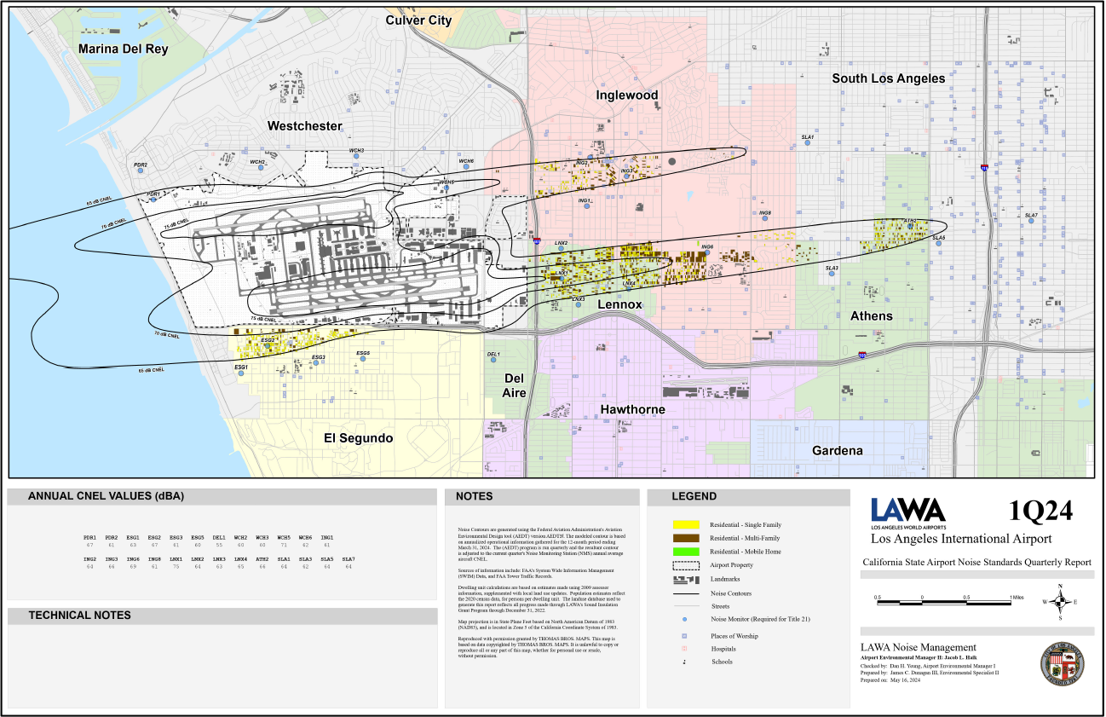Click the Landmarks legend symbol

point(686,579)
